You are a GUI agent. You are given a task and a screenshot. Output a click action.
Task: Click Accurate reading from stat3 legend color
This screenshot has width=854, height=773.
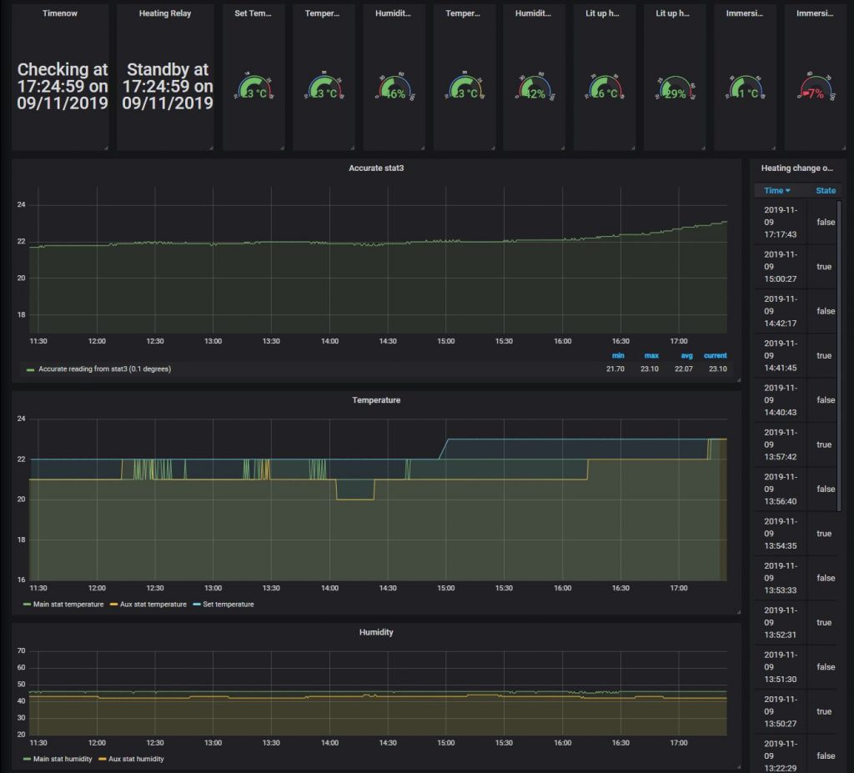pyautogui.click(x=30, y=369)
